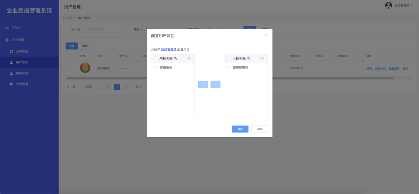Click the admin row avatar image
Viewport: 419px width, 194px height.
(x=85, y=68)
